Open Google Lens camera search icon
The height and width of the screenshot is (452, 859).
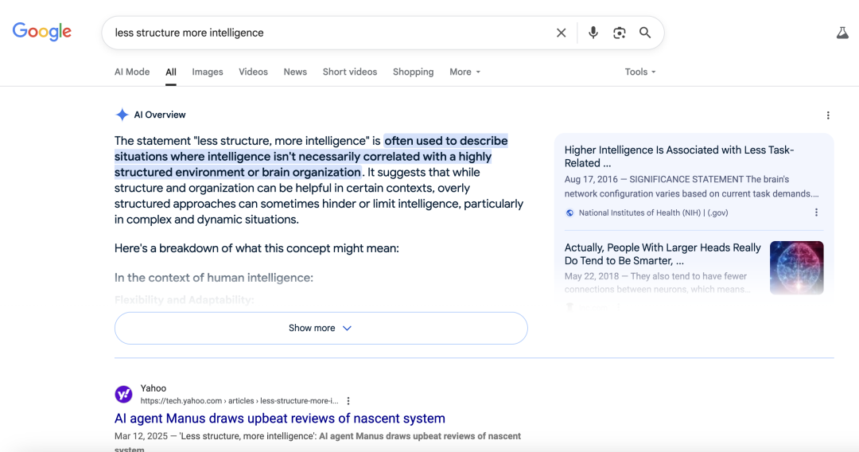pos(619,33)
